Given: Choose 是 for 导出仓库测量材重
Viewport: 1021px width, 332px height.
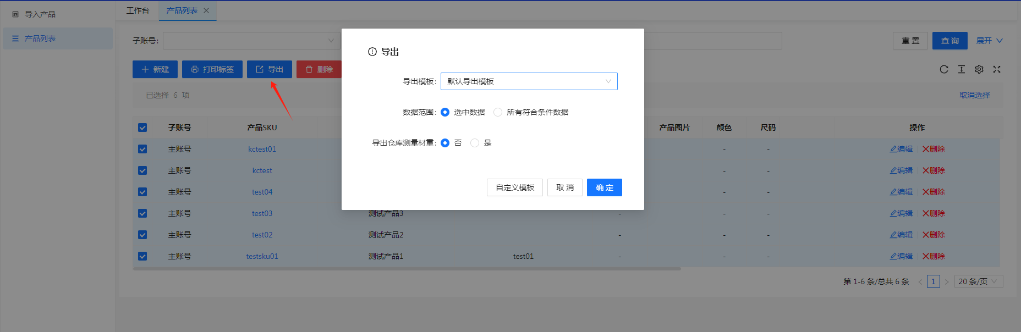Looking at the screenshot, I should [x=475, y=143].
